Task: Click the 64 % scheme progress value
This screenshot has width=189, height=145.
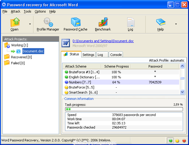Action: point(116,82)
